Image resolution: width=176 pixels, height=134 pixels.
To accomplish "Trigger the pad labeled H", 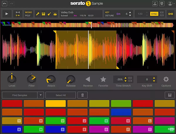I will (34, 121).
